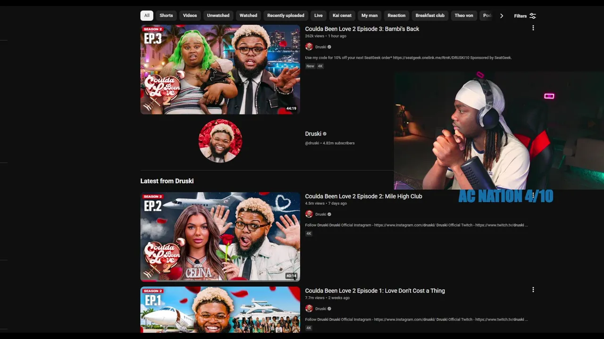604x339 pixels.
Task: Open Episode 2 Mile High Club thumbnail
Action: click(x=220, y=236)
